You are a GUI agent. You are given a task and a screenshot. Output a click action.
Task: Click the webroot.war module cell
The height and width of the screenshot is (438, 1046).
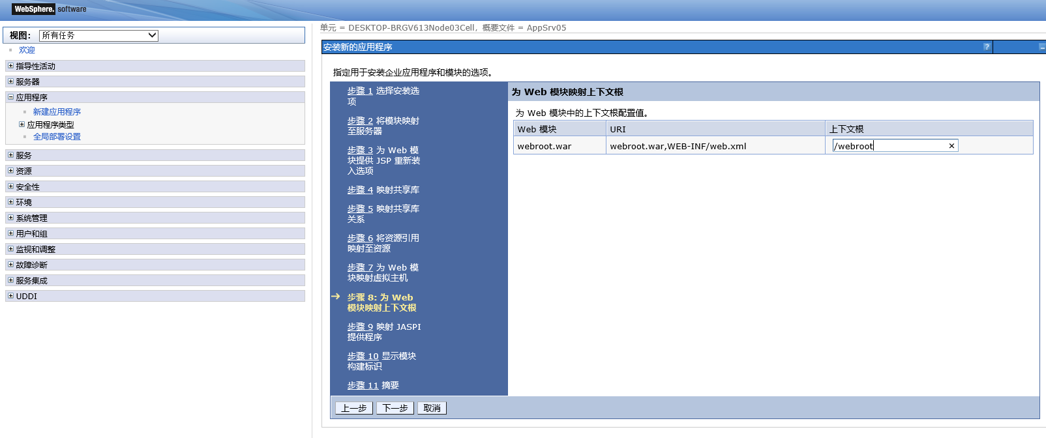560,146
